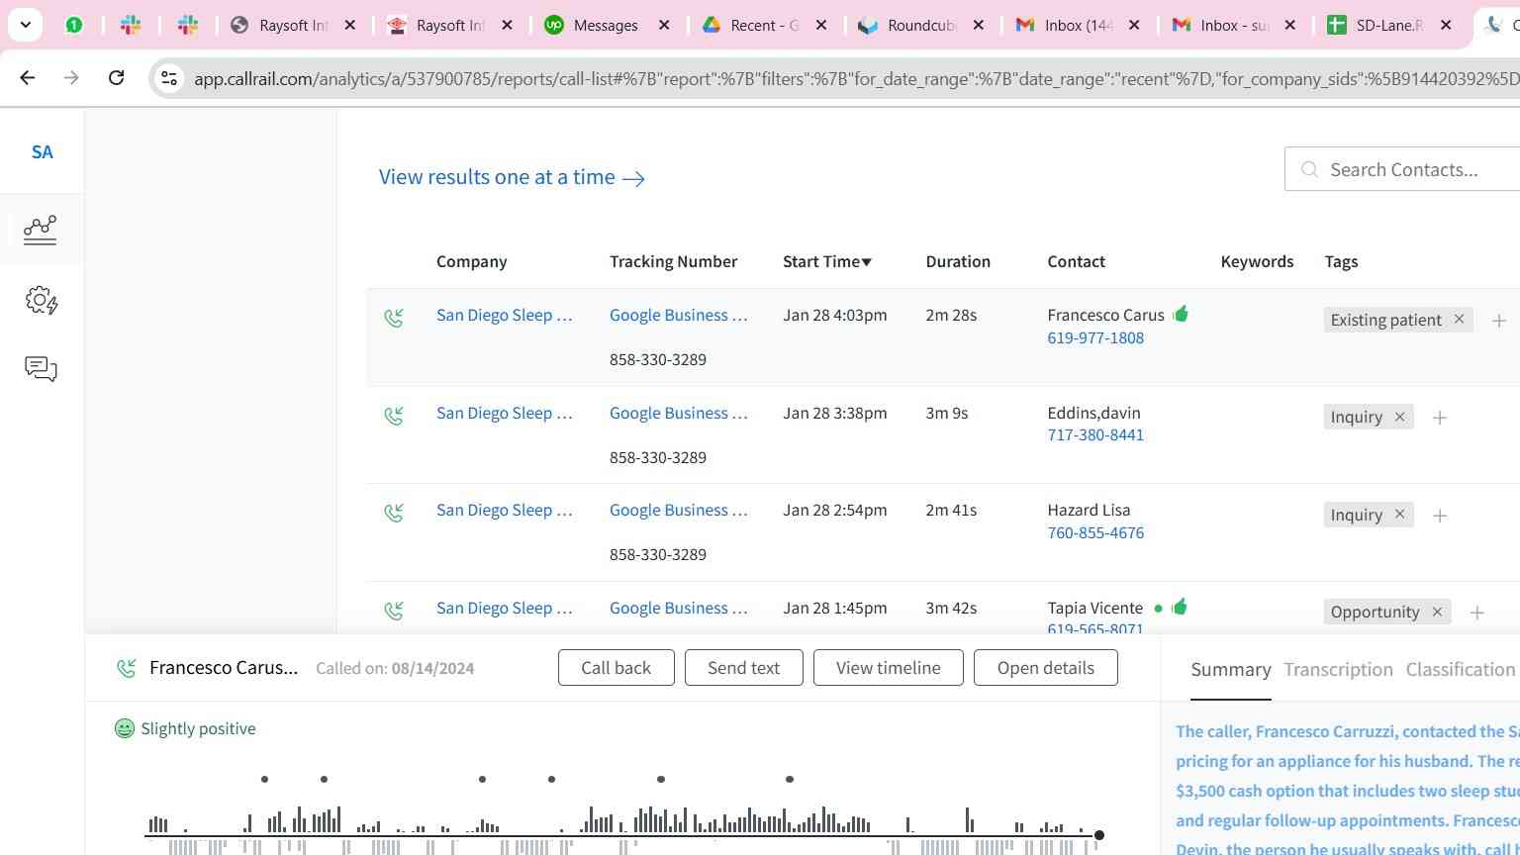Switch to the Inbox (144 Gmail tab
Image resolution: width=1520 pixels, height=855 pixels.
point(1079,26)
